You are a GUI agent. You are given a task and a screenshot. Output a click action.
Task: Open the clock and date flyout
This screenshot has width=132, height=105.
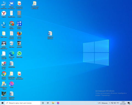tap(123, 103)
